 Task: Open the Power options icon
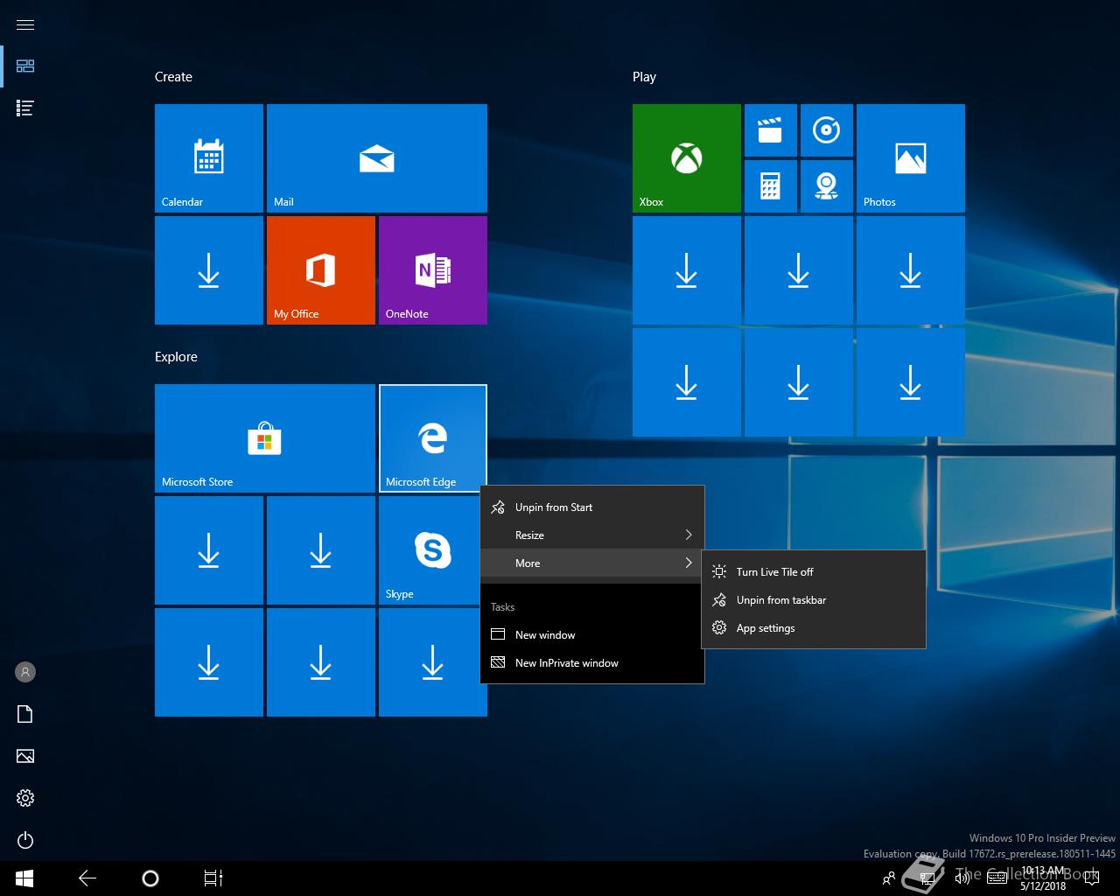[25, 840]
